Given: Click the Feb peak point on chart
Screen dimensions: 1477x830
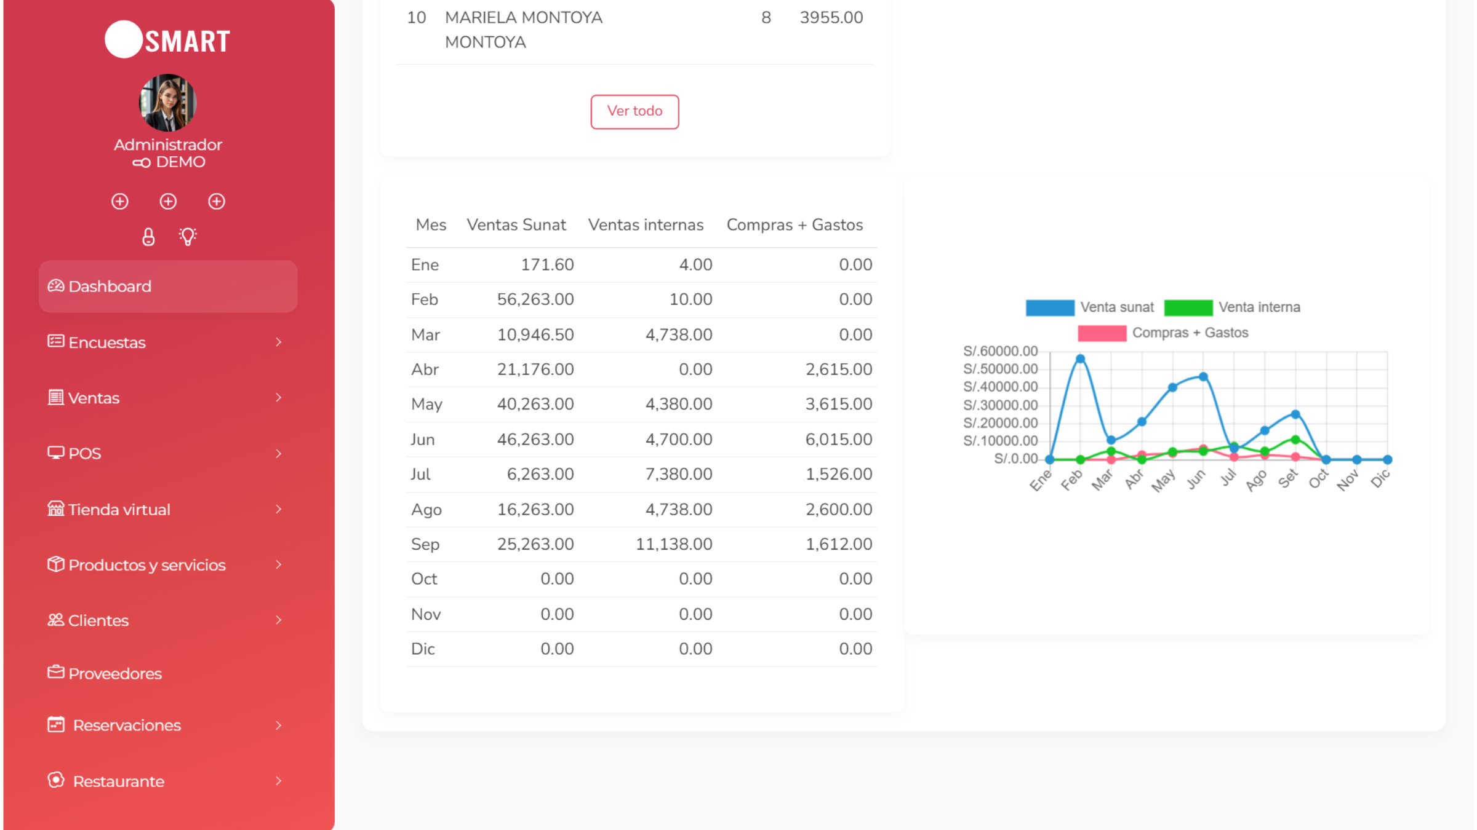Looking at the screenshot, I should [1080, 358].
